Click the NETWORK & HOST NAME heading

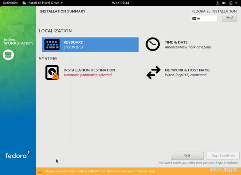pyautogui.click(x=187, y=70)
